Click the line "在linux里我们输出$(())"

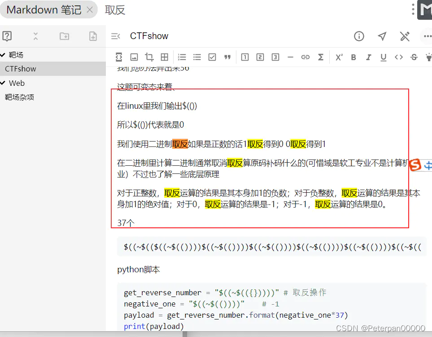[x=157, y=106]
